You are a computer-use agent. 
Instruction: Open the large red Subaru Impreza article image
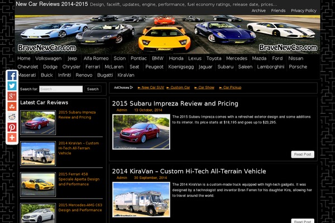coord(141,132)
